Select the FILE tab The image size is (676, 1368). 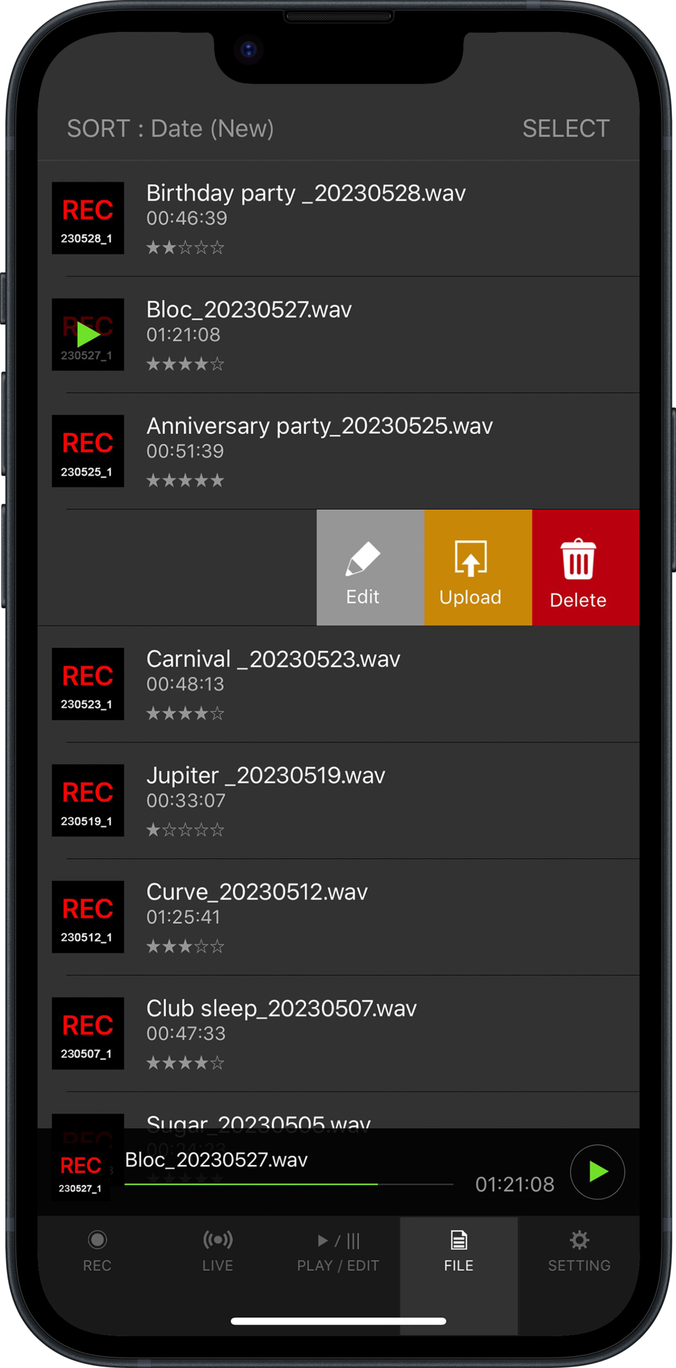pyautogui.click(x=458, y=1250)
